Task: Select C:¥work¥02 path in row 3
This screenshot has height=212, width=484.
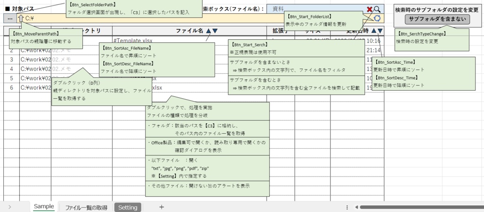Action: (35, 59)
